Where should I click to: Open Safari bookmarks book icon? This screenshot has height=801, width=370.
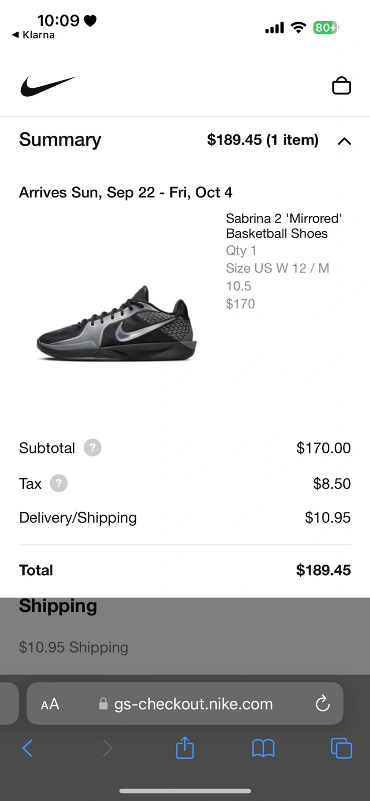tap(263, 748)
